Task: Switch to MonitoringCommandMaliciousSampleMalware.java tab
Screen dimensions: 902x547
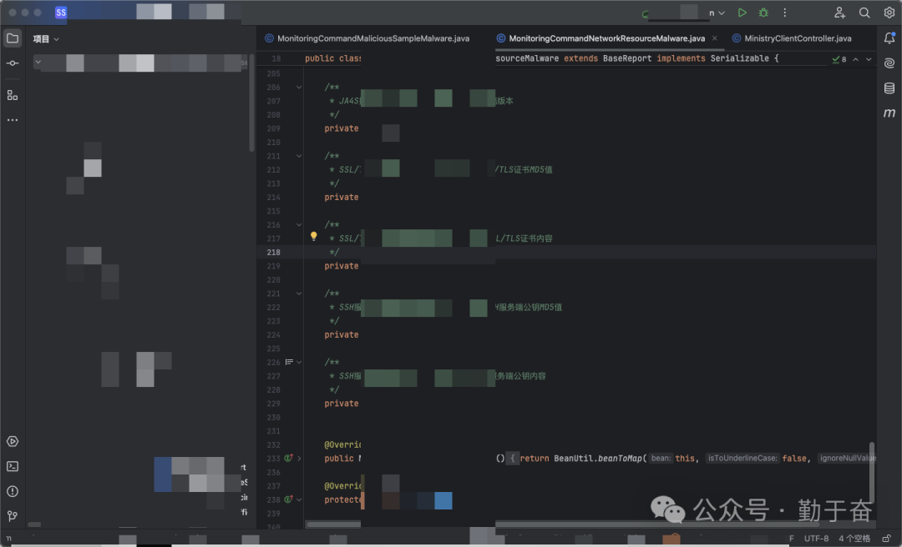Action: pos(373,38)
